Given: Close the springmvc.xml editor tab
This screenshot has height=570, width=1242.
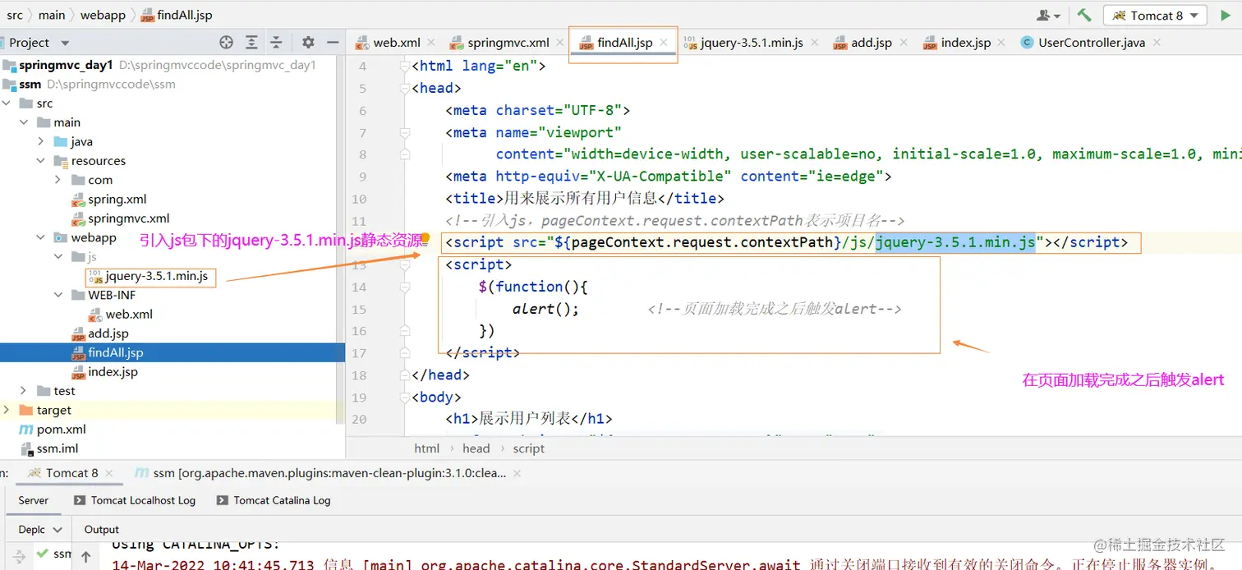Looking at the screenshot, I should click(560, 43).
